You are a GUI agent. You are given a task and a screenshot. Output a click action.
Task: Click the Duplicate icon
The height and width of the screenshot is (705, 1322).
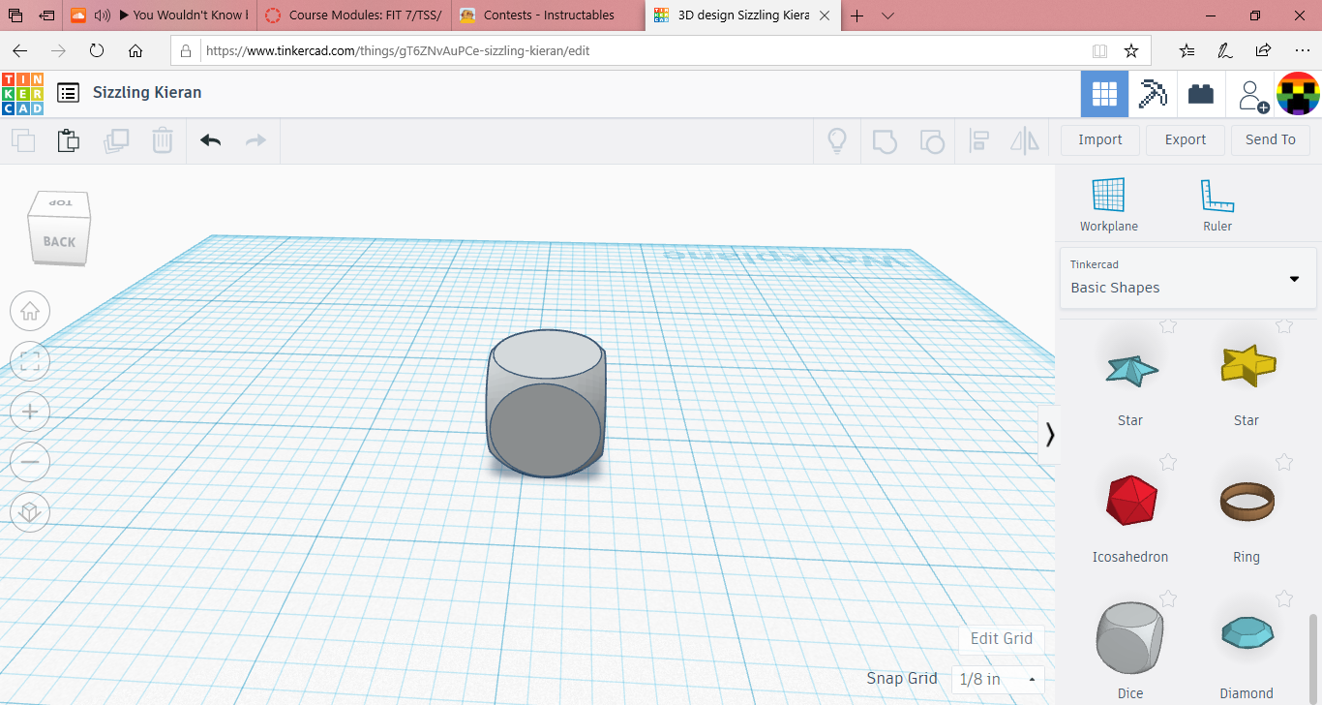click(116, 140)
